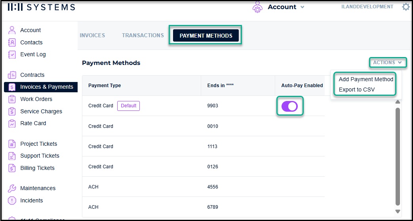
Task: Open Work Orders in sidebar
Action: coord(36,99)
